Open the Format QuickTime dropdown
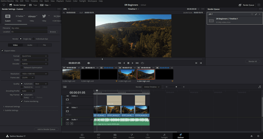 point(34,56)
